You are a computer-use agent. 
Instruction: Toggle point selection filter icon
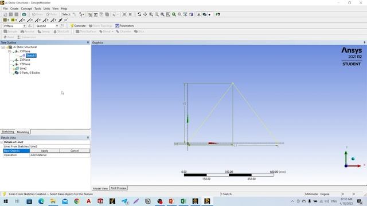tap(90, 14)
